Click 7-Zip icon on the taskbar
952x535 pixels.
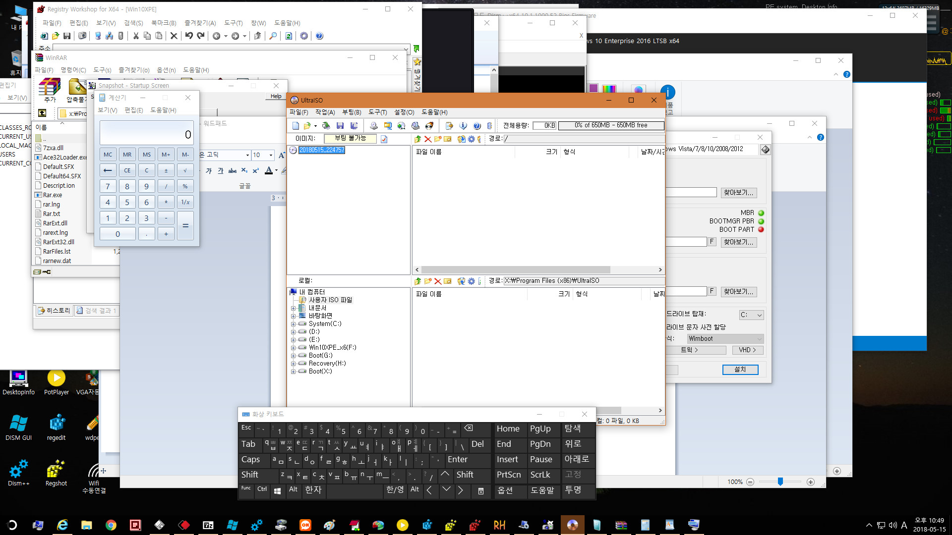(x=208, y=525)
